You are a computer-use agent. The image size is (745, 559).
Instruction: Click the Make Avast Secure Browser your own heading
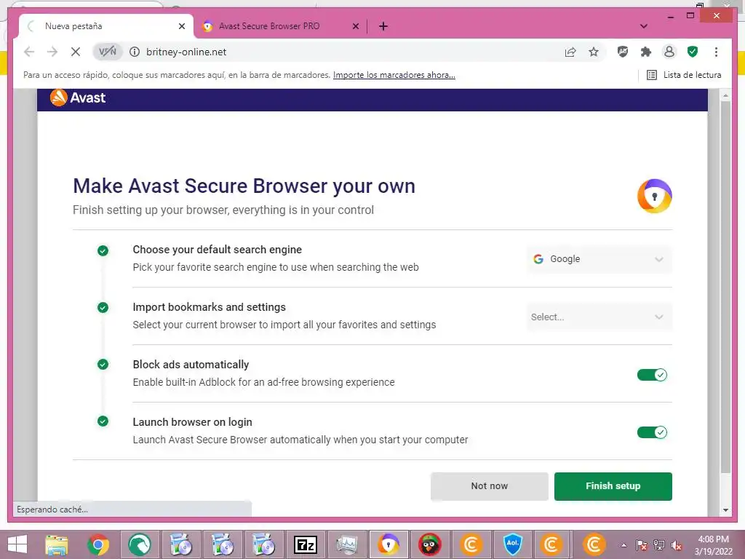pyautogui.click(x=244, y=186)
